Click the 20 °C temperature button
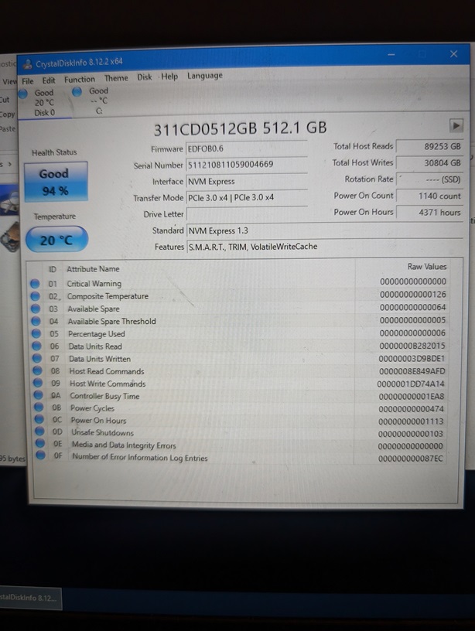 click(56, 240)
